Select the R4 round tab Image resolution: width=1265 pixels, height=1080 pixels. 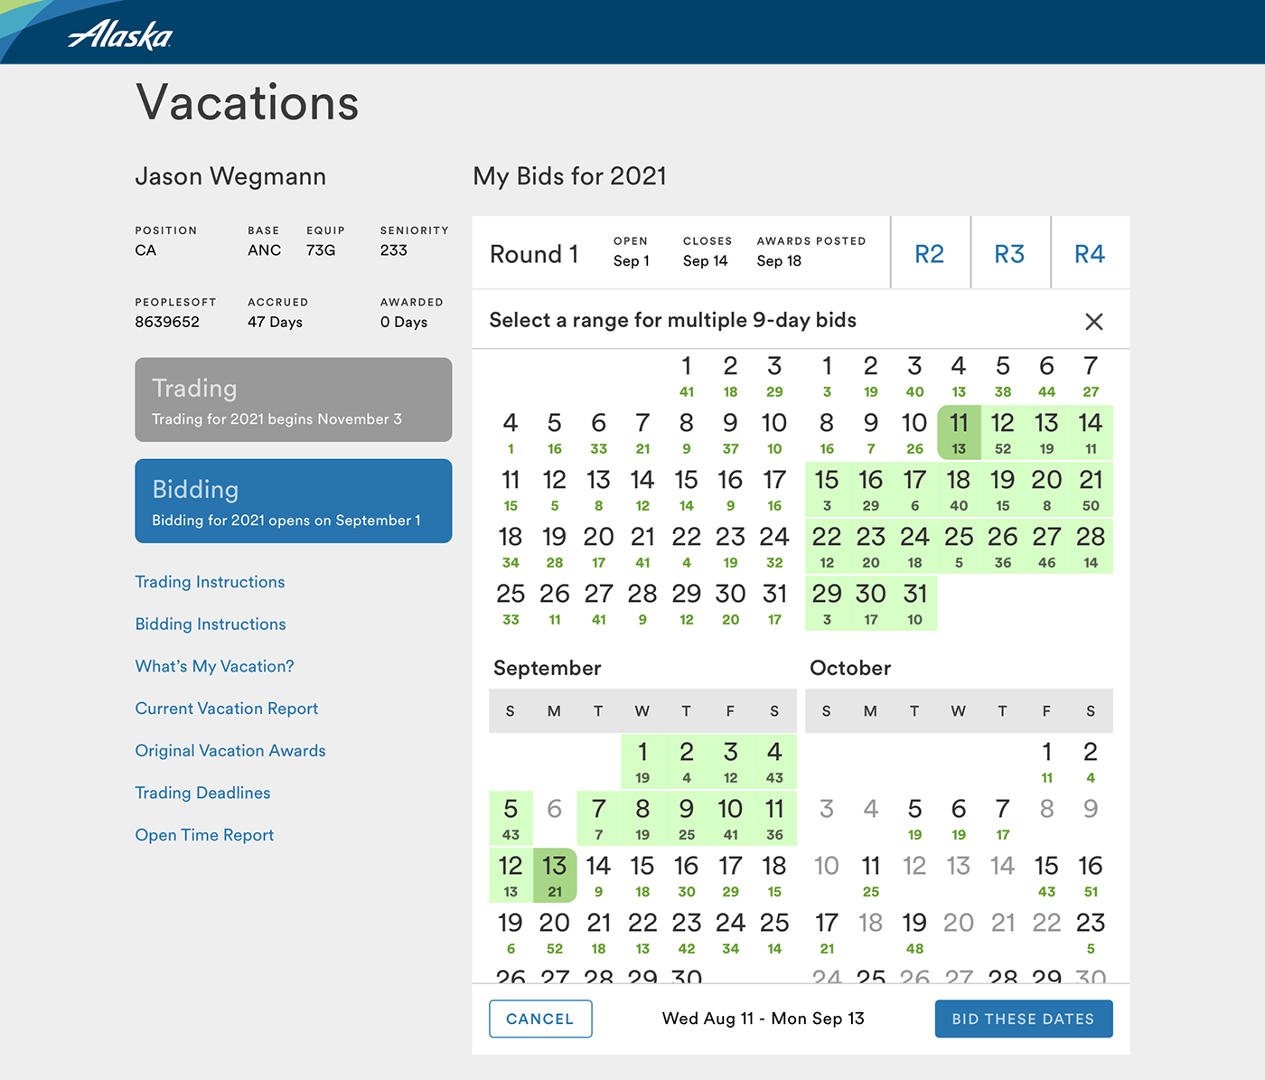1091,253
